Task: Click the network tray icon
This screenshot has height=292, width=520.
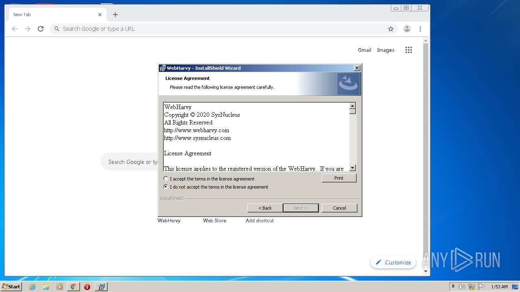Action: coord(472,287)
